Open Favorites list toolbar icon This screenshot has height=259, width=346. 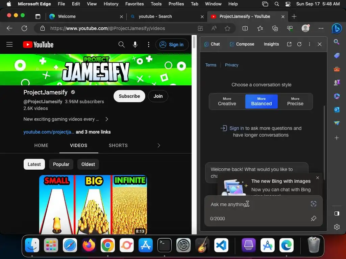point(260,28)
